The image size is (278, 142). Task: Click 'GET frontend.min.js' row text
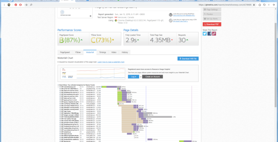[70, 126]
